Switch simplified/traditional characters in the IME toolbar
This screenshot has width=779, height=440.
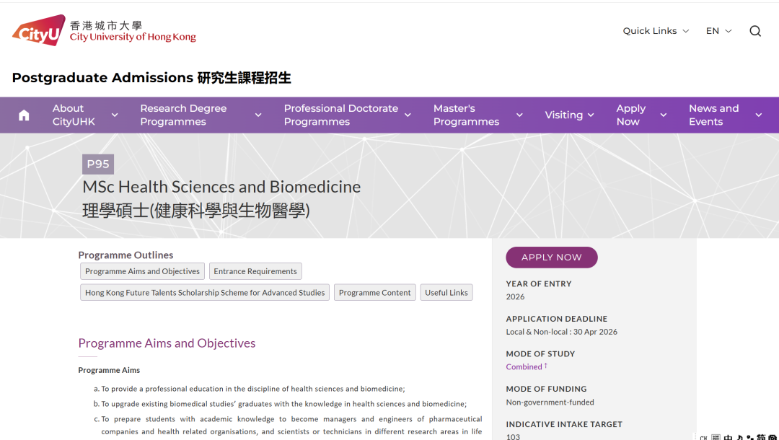[761, 436]
